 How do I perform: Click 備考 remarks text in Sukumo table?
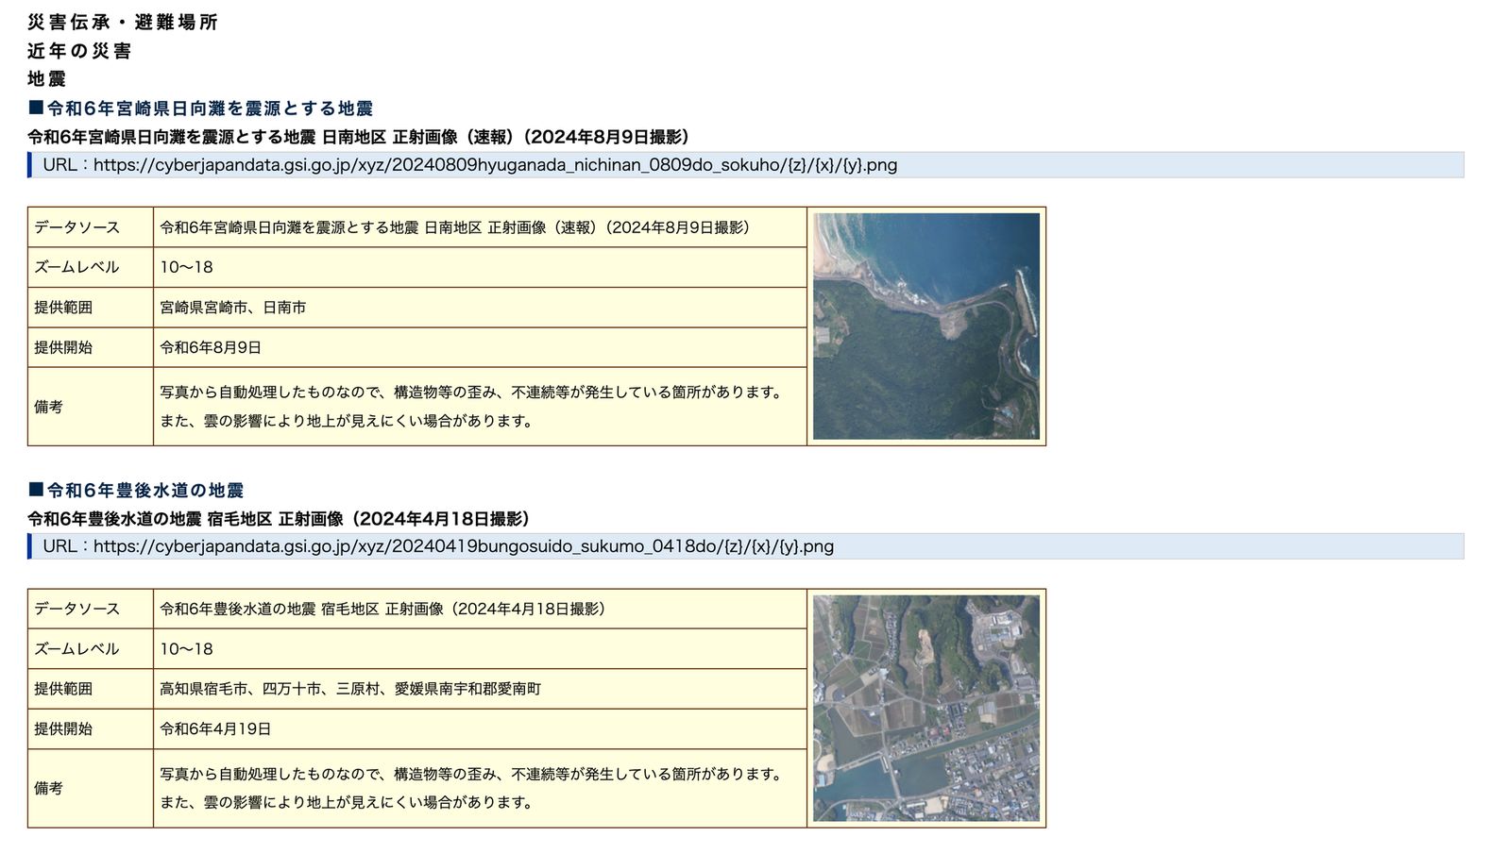pyautogui.click(x=472, y=788)
